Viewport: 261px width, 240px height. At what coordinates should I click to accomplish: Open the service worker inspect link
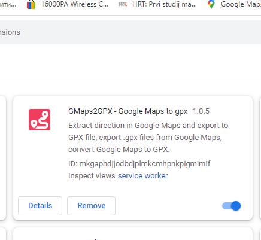tap(142, 176)
